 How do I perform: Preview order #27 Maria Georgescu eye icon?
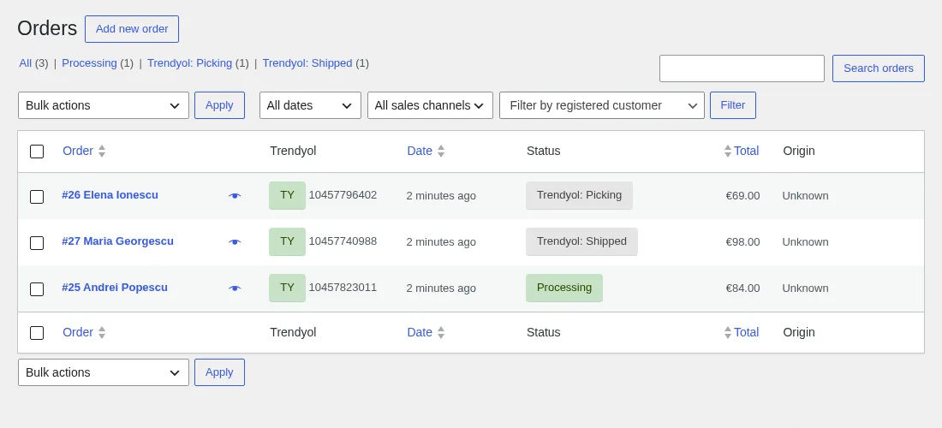coord(235,242)
